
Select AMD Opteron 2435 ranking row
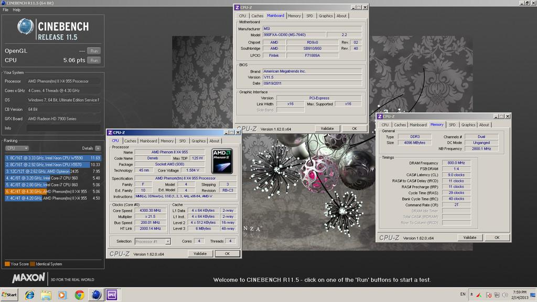tap(53, 171)
